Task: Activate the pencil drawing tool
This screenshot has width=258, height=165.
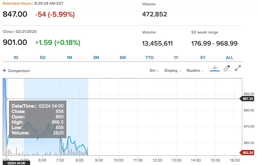Action: (x=227, y=69)
